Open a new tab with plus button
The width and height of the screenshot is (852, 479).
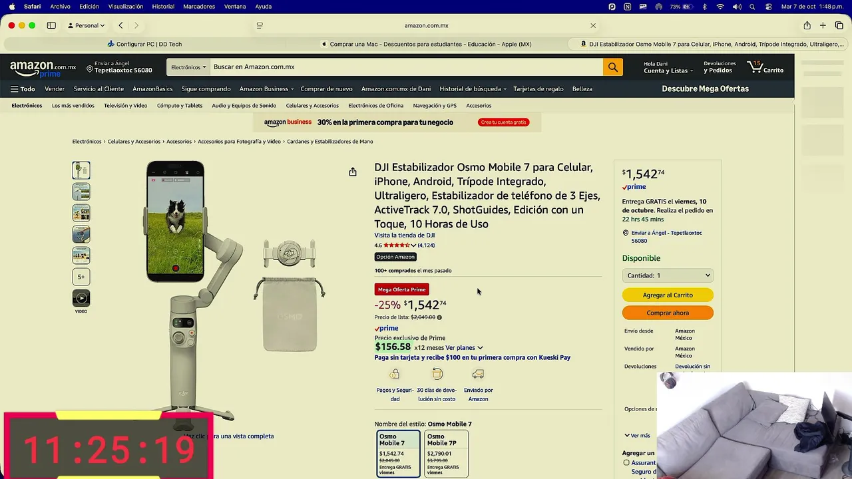(823, 25)
